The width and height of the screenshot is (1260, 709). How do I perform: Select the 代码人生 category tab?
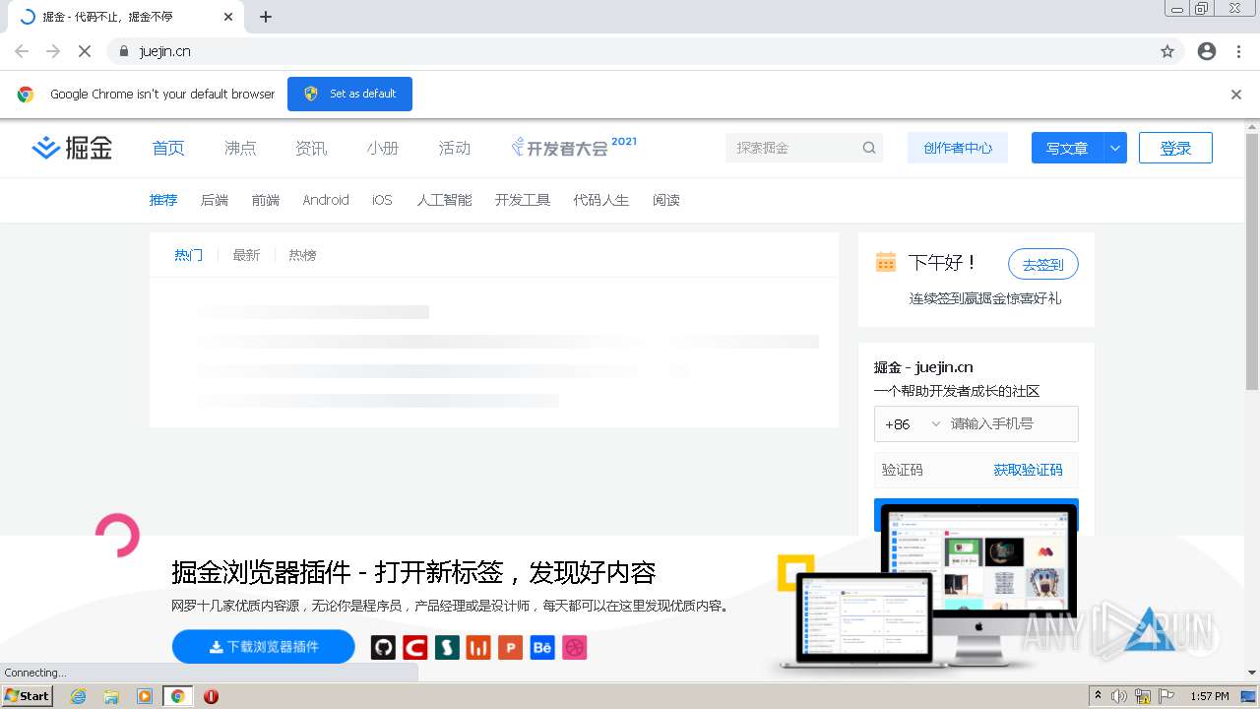tap(601, 200)
